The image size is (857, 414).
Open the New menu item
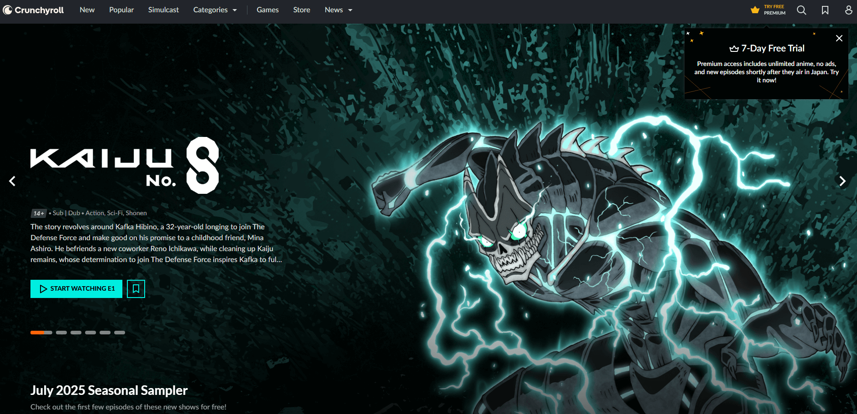pyautogui.click(x=87, y=10)
